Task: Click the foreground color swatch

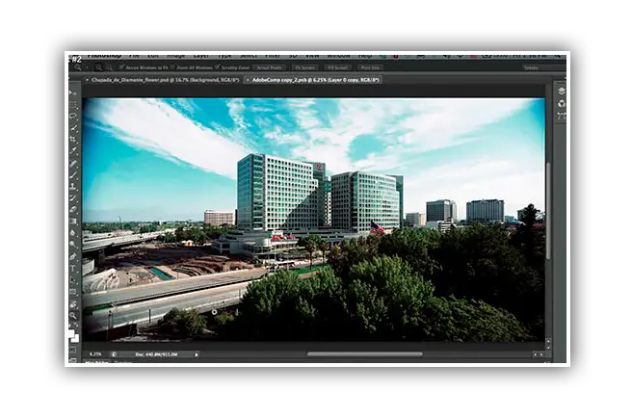Action: 72,331
